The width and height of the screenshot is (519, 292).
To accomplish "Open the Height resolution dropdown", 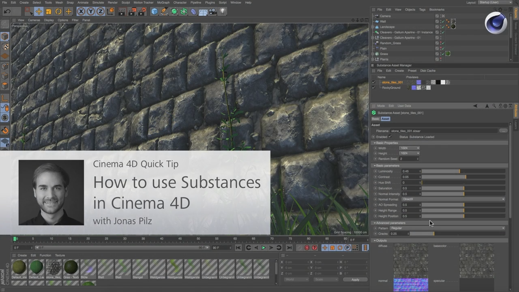I will tap(410, 153).
